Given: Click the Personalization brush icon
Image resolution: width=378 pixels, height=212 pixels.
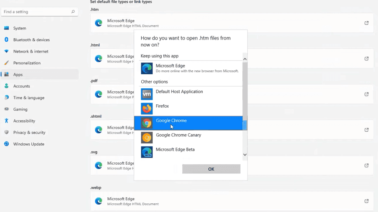Looking at the screenshot, I should pyautogui.click(x=7, y=63).
